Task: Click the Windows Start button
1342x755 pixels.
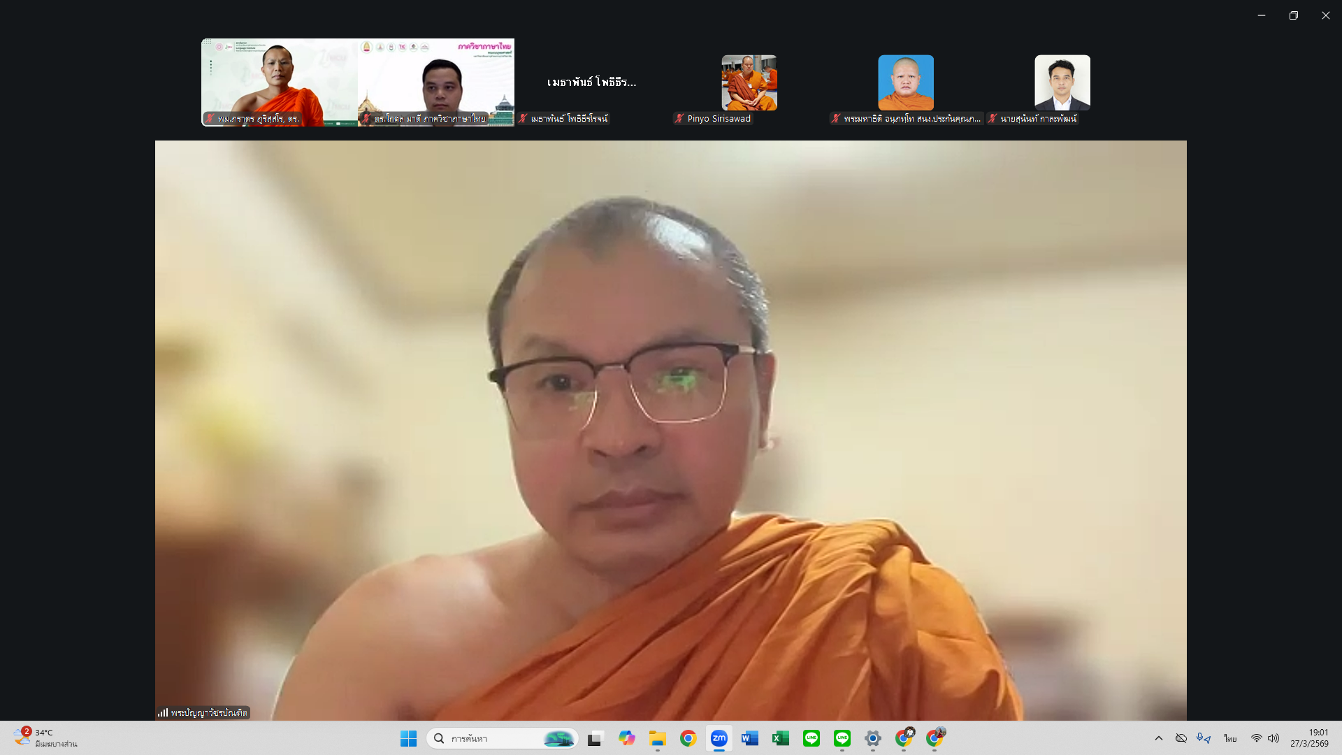Action: pos(408,738)
